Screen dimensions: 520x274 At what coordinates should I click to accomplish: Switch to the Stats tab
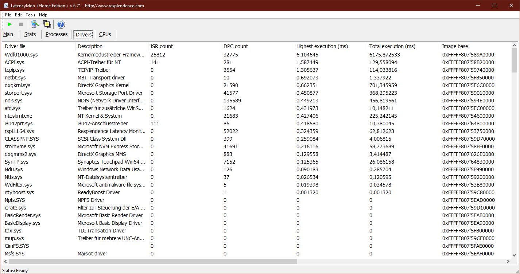coord(30,34)
